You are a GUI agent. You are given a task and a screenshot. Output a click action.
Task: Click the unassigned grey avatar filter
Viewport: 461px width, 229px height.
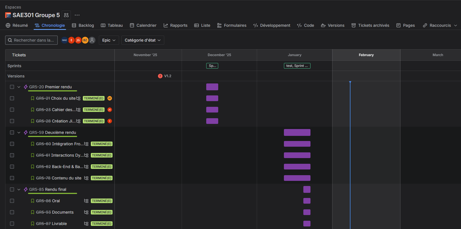pos(92,40)
